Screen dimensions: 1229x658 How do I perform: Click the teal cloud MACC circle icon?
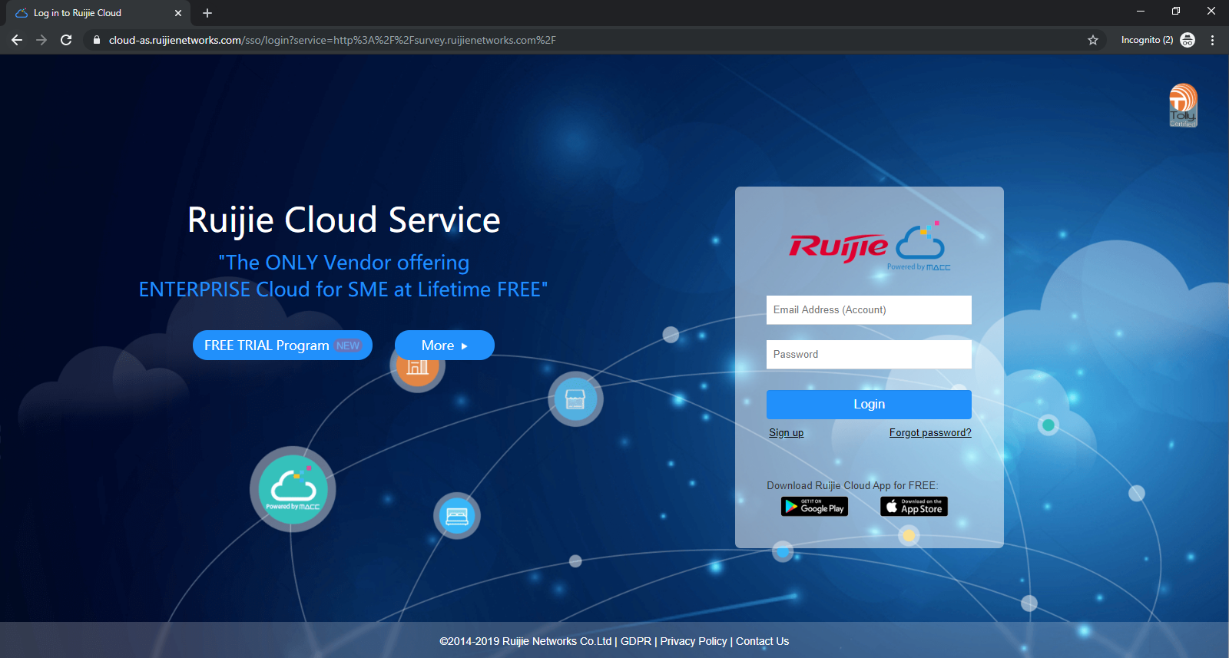[293, 489]
